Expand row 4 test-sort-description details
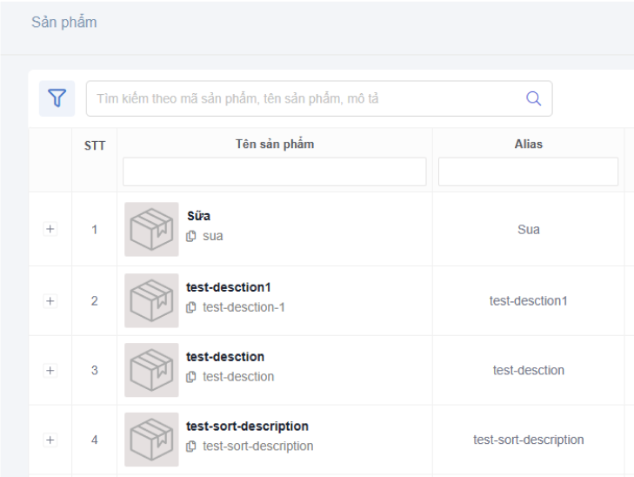 tap(50, 440)
